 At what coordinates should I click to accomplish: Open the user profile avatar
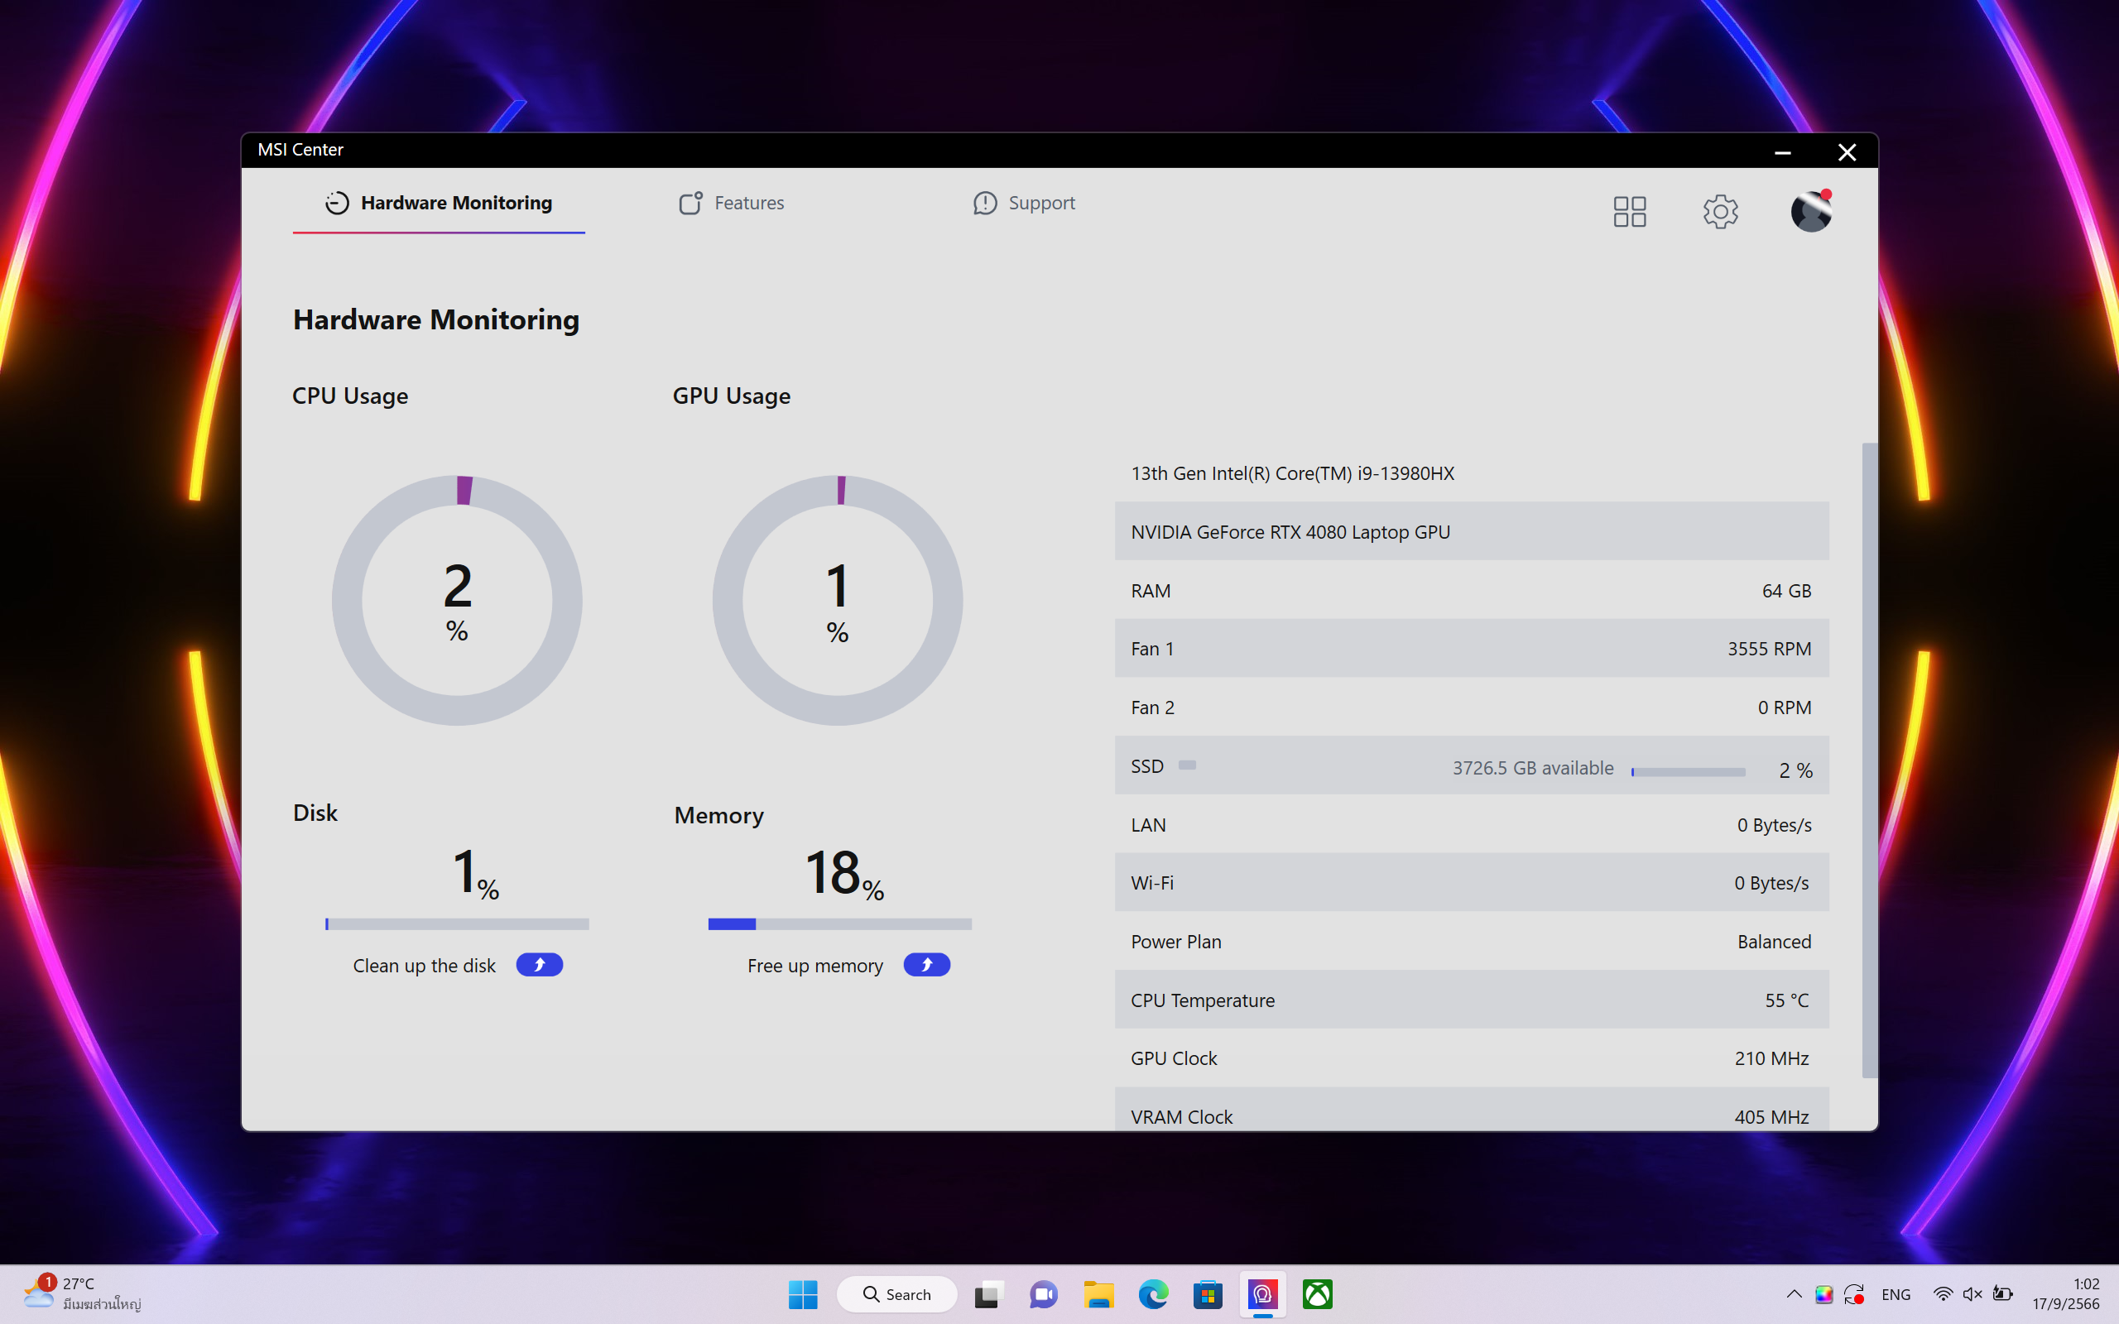point(1811,211)
